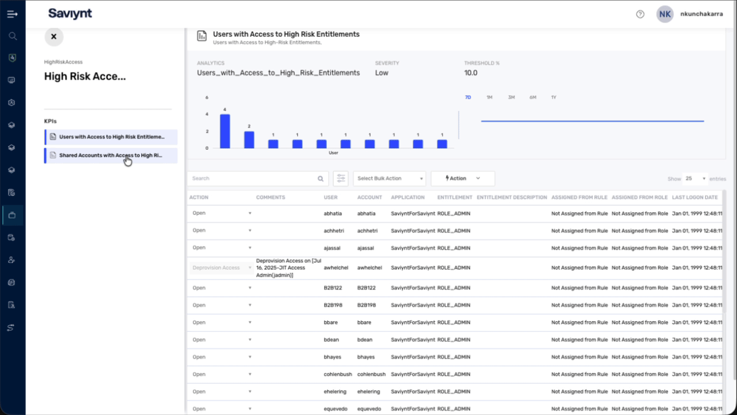Change the Show entries count dropdown

pos(695,179)
